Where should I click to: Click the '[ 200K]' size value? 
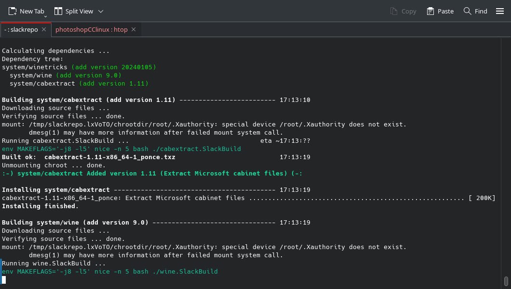pyautogui.click(x=482, y=198)
